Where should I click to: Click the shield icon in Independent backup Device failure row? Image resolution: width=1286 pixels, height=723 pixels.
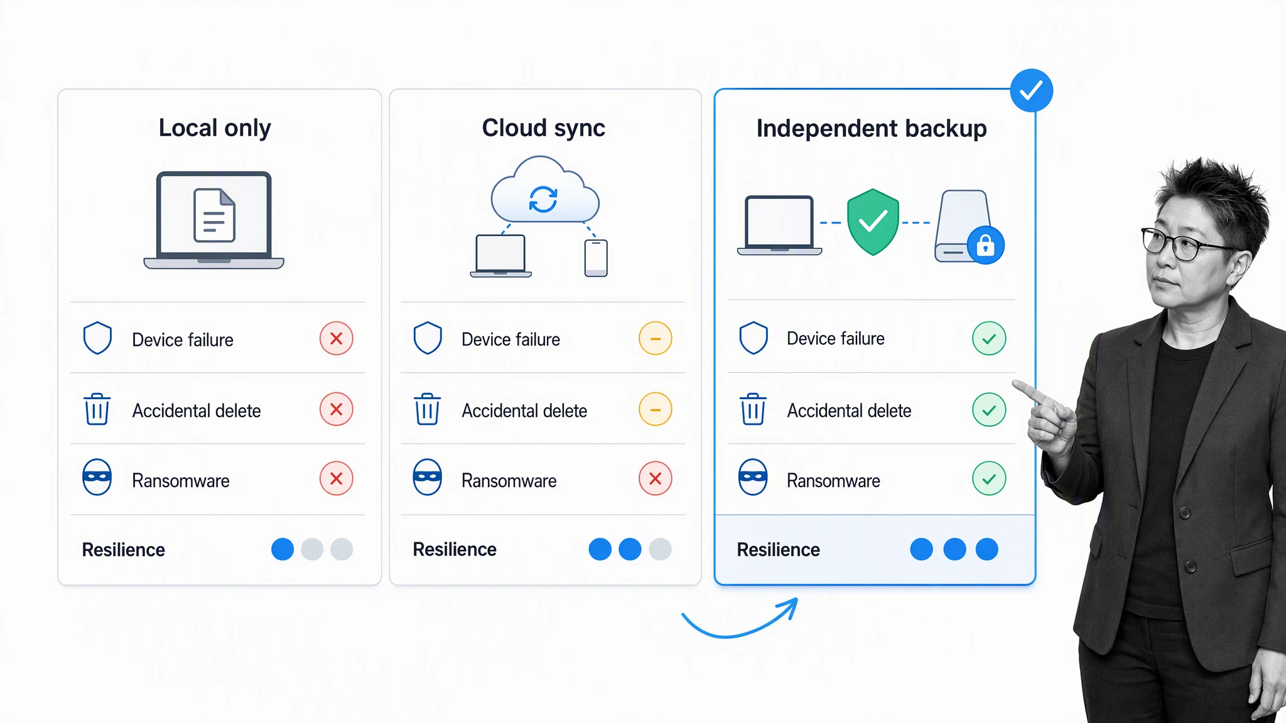pyautogui.click(x=754, y=338)
